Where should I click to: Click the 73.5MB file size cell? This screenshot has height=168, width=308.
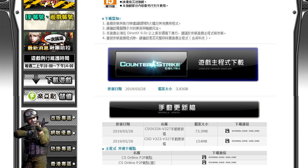coord(201,131)
